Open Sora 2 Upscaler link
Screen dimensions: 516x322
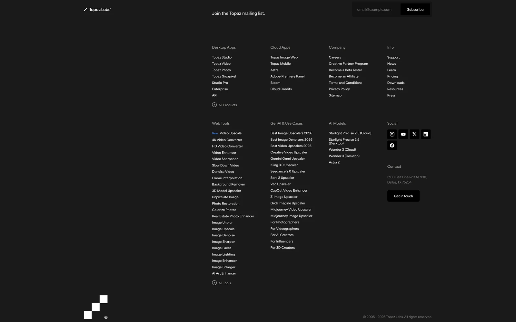pos(282,178)
